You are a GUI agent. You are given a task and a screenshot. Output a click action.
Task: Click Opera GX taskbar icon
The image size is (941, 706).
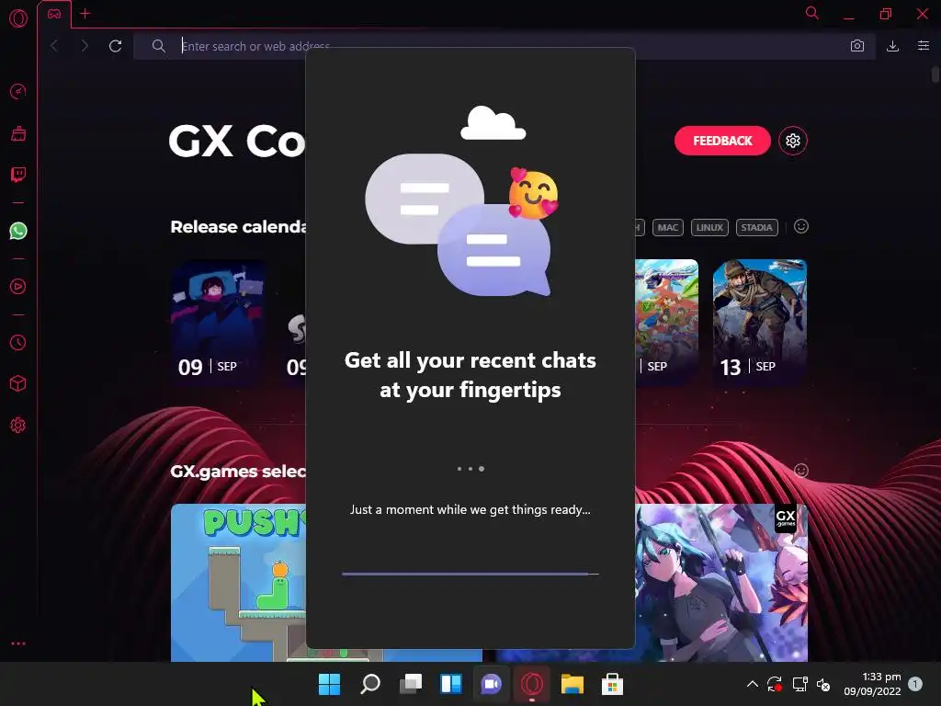tap(532, 684)
